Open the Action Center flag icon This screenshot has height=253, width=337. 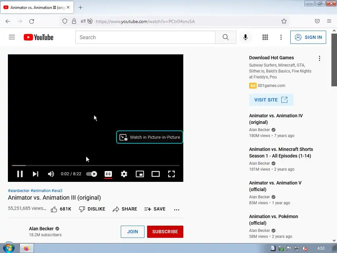coord(289,248)
